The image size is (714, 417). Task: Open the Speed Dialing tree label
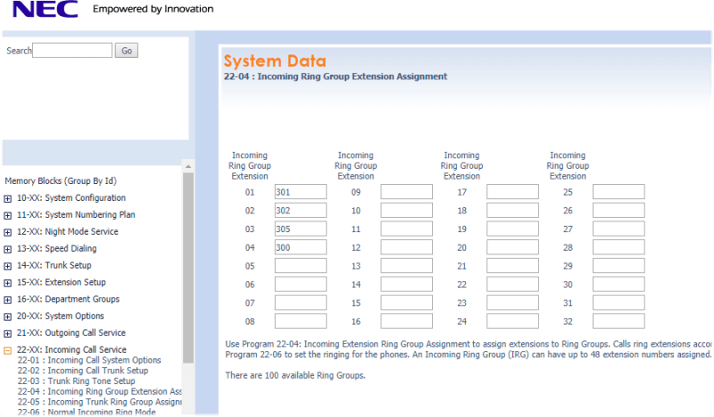coord(56,248)
